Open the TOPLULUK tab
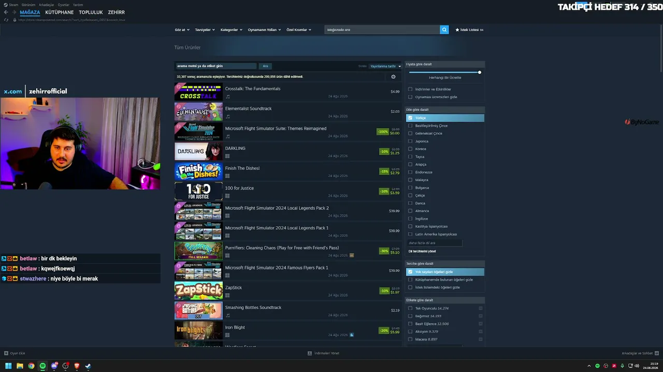Viewport: 663px width, 372px height. (x=91, y=12)
